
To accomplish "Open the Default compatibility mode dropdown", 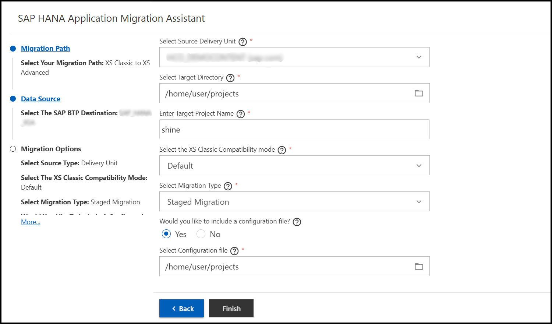I will (x=294, y=165).
